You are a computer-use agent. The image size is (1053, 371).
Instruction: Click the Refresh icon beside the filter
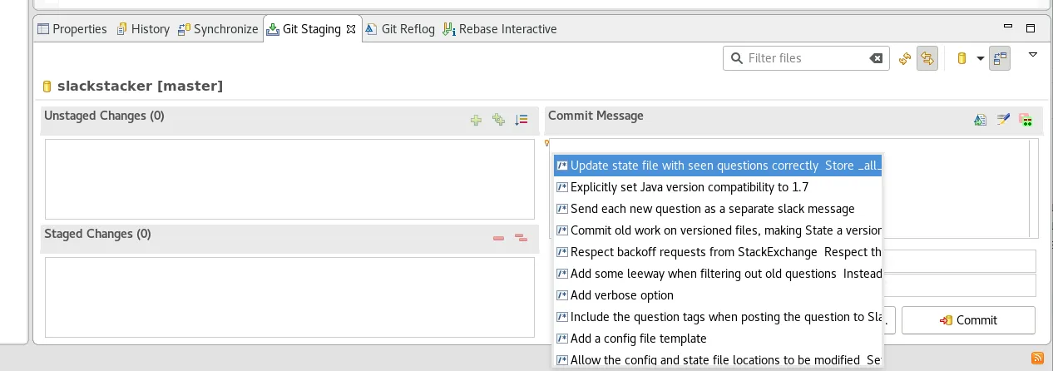click(x=905, y=58)
